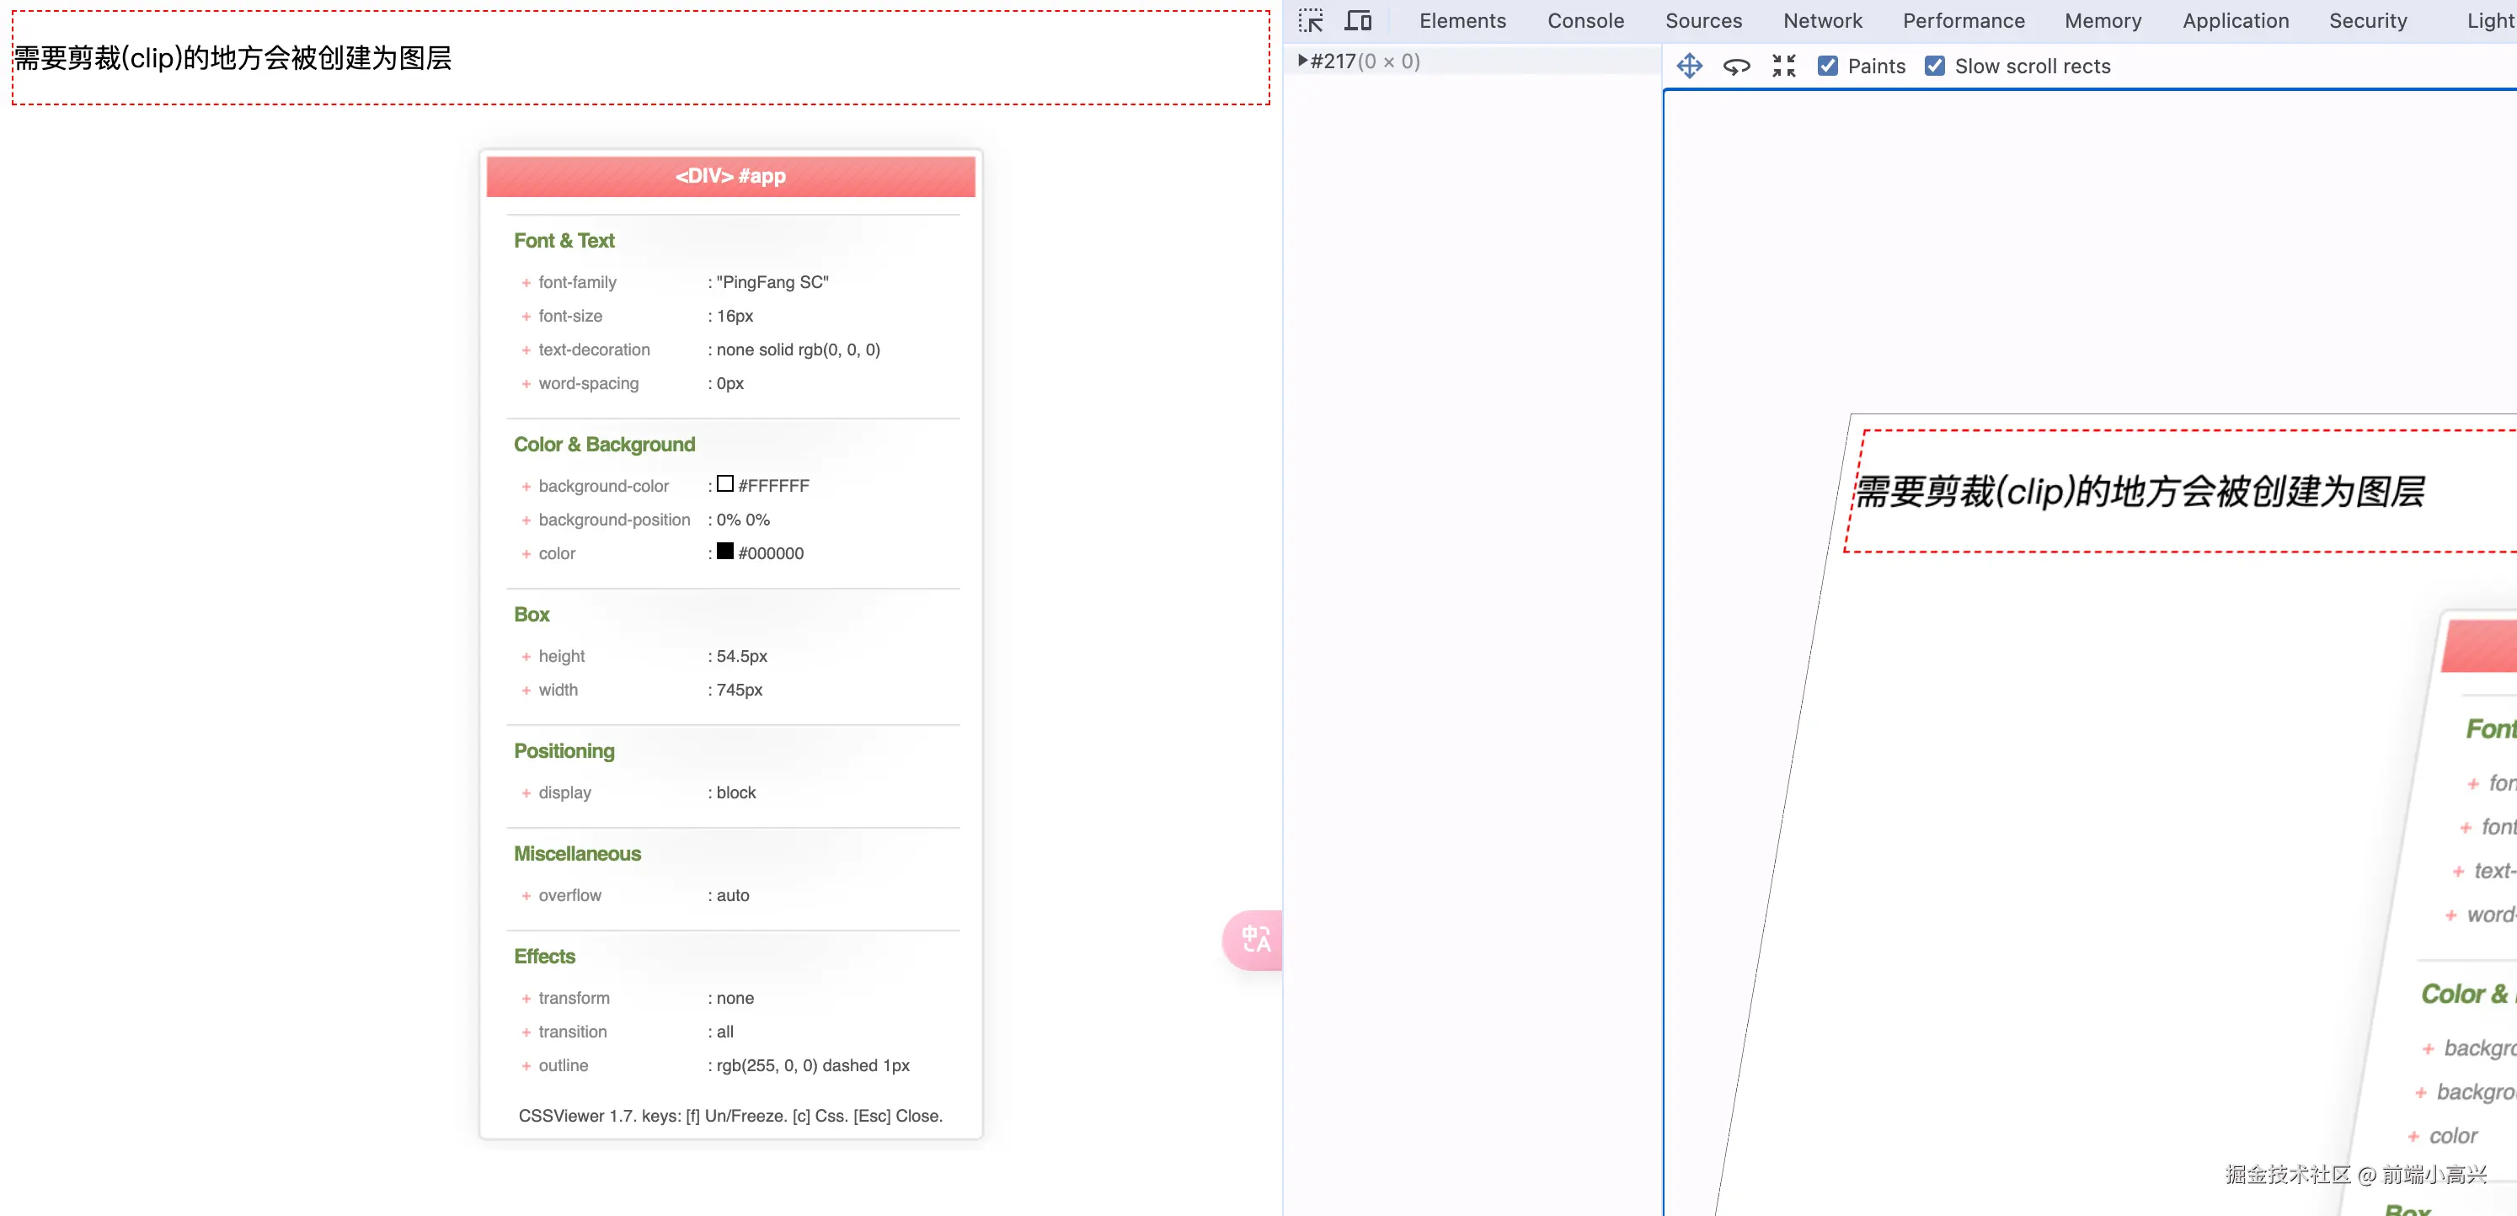Screen dimensions: 2517x1216
Task: Click the black #000000 color swatch
Action: click(725, 552)
